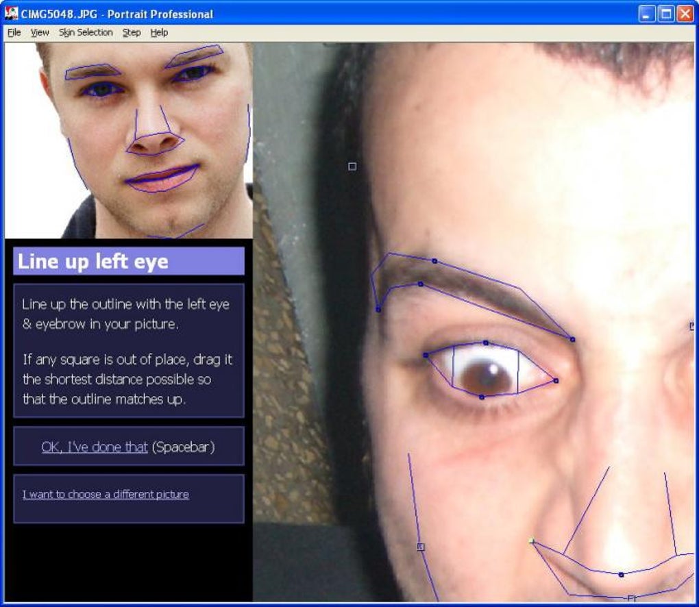Close the Portrait Professional window
The height and width of the screenshot is (607, 699).
(x=685, y=14)
